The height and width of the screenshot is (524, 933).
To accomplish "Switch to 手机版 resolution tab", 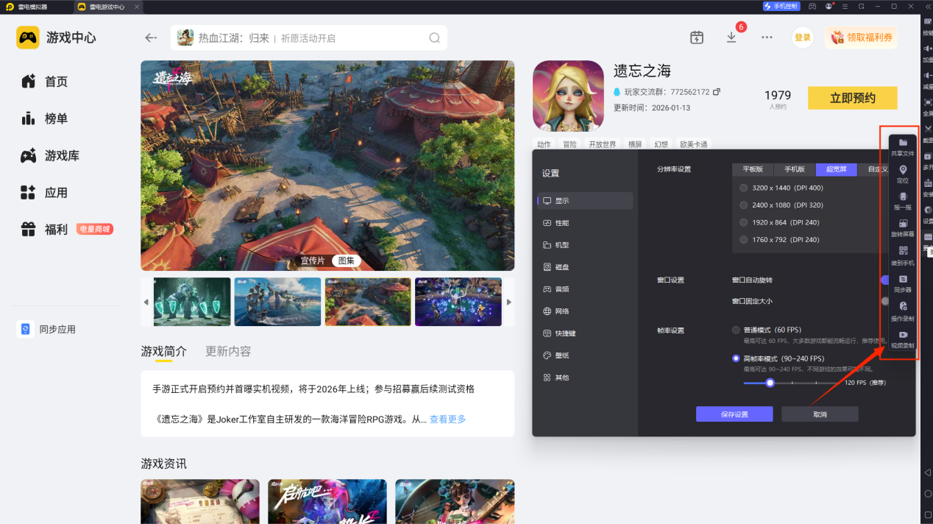I will 795,169.
